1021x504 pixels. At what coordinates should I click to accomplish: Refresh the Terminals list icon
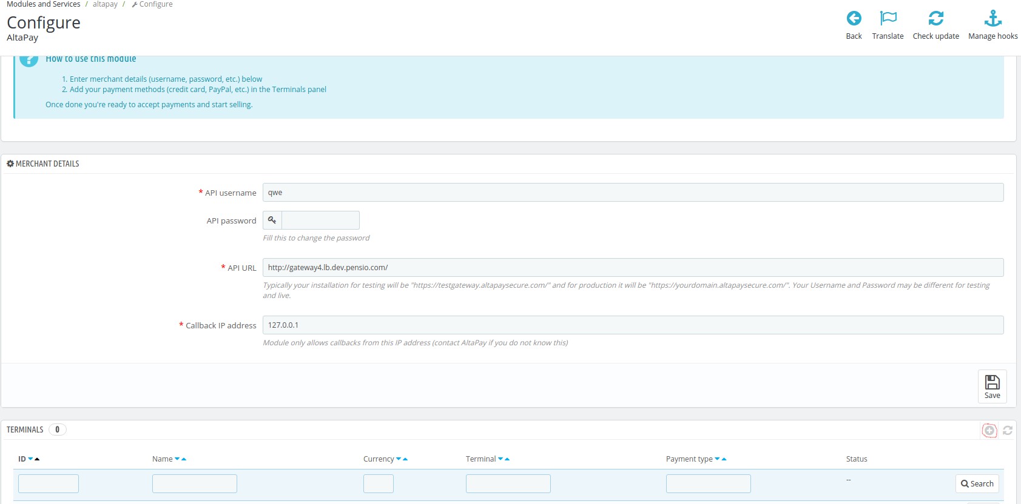click(1008, 430)
